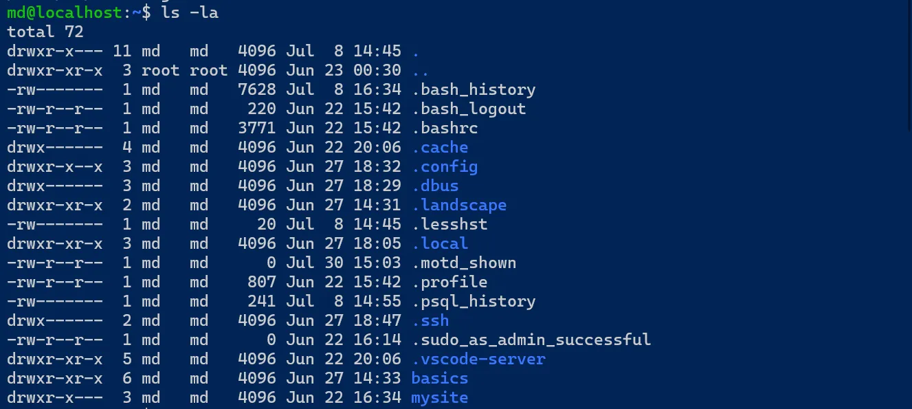Click the ls -la command text
The image size is (912, 409).
190,13
